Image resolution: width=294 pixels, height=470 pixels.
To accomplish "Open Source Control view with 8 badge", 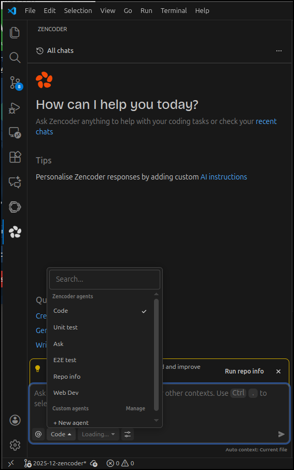I will click(x=15, y=82).
